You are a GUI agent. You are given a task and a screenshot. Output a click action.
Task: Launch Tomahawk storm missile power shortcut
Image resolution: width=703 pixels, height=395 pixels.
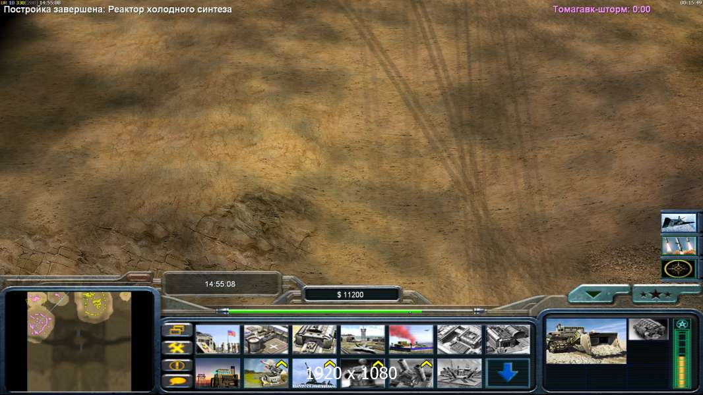point(679,246)
